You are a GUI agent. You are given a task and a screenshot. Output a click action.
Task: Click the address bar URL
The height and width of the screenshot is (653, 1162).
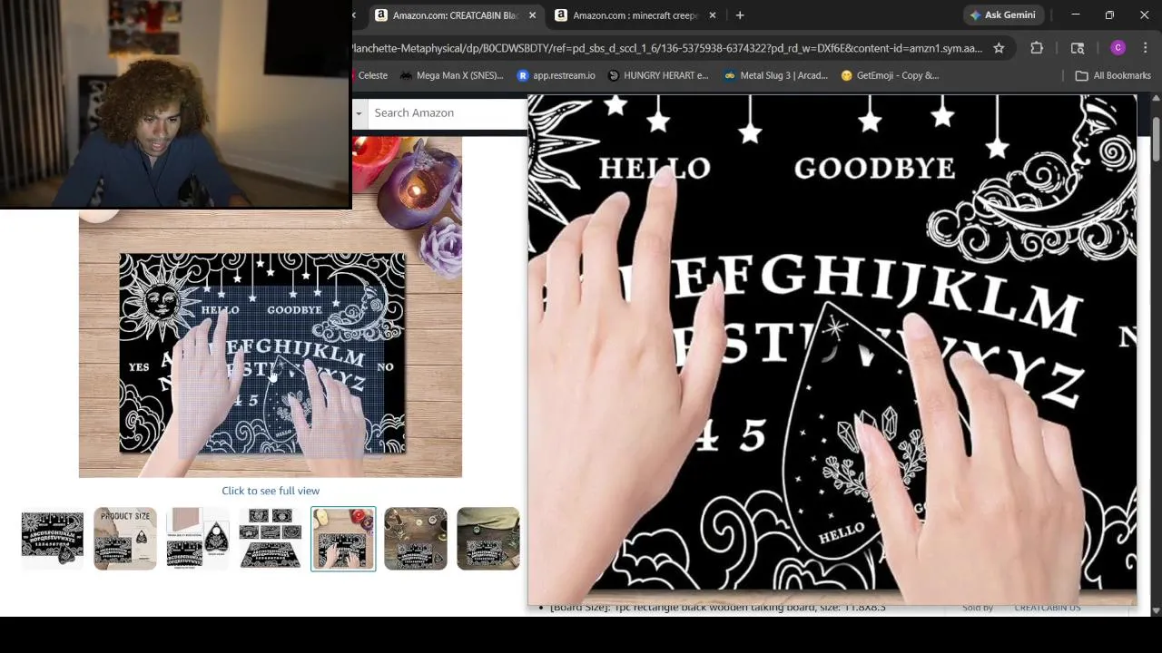pos(666,48)
